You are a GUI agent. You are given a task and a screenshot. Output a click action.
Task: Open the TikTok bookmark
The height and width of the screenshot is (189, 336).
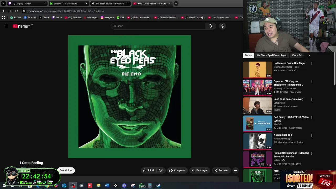coord(44,18)
